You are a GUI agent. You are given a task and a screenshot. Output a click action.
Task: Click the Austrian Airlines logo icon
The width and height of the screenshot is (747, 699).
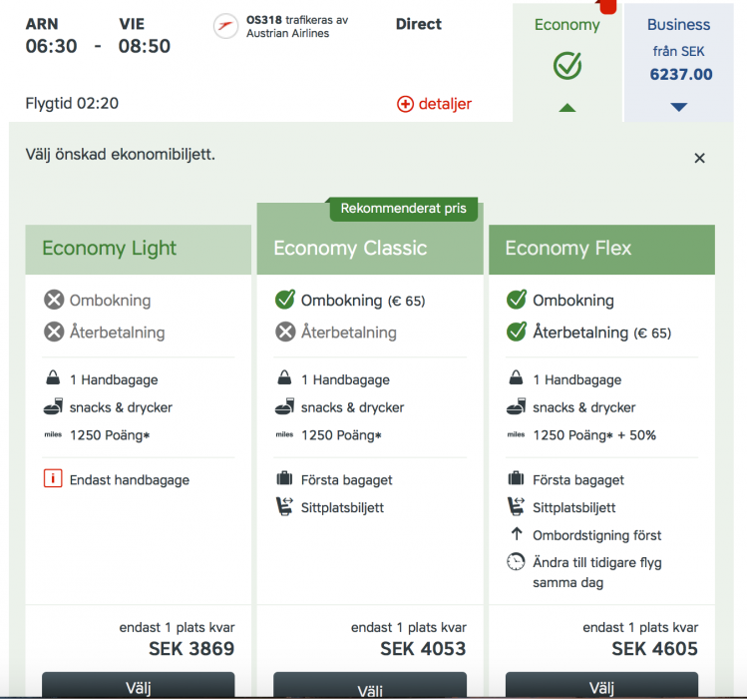[226, 27]
